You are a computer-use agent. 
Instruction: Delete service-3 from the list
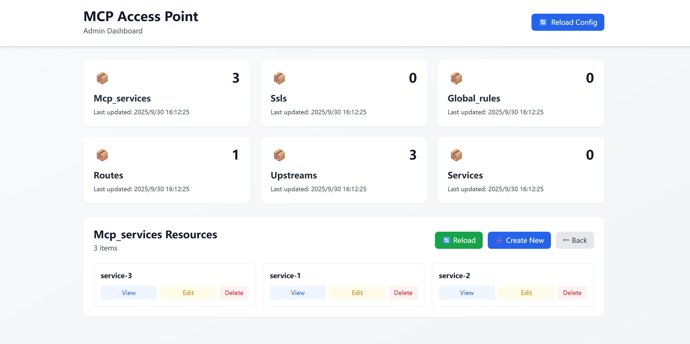(x=234, y=293)
